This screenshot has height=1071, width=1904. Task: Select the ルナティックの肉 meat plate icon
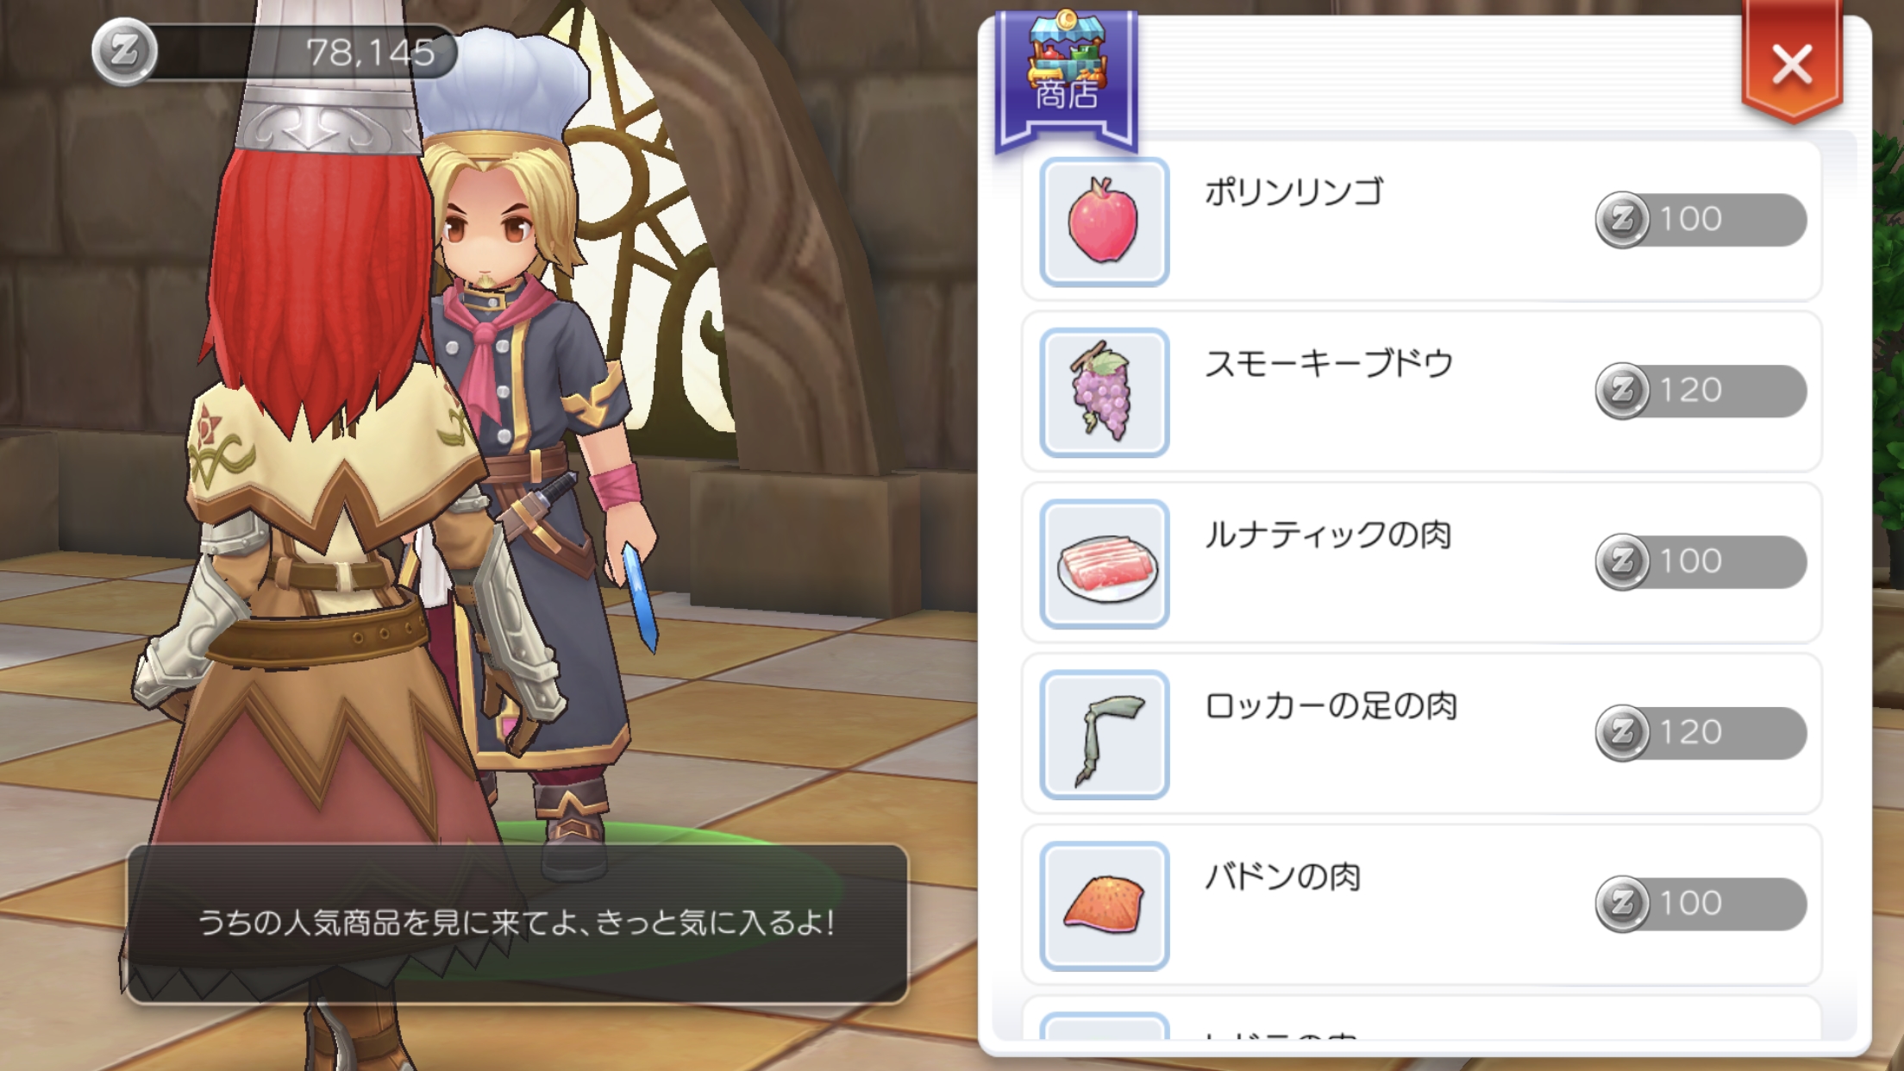pos(1105,564)
